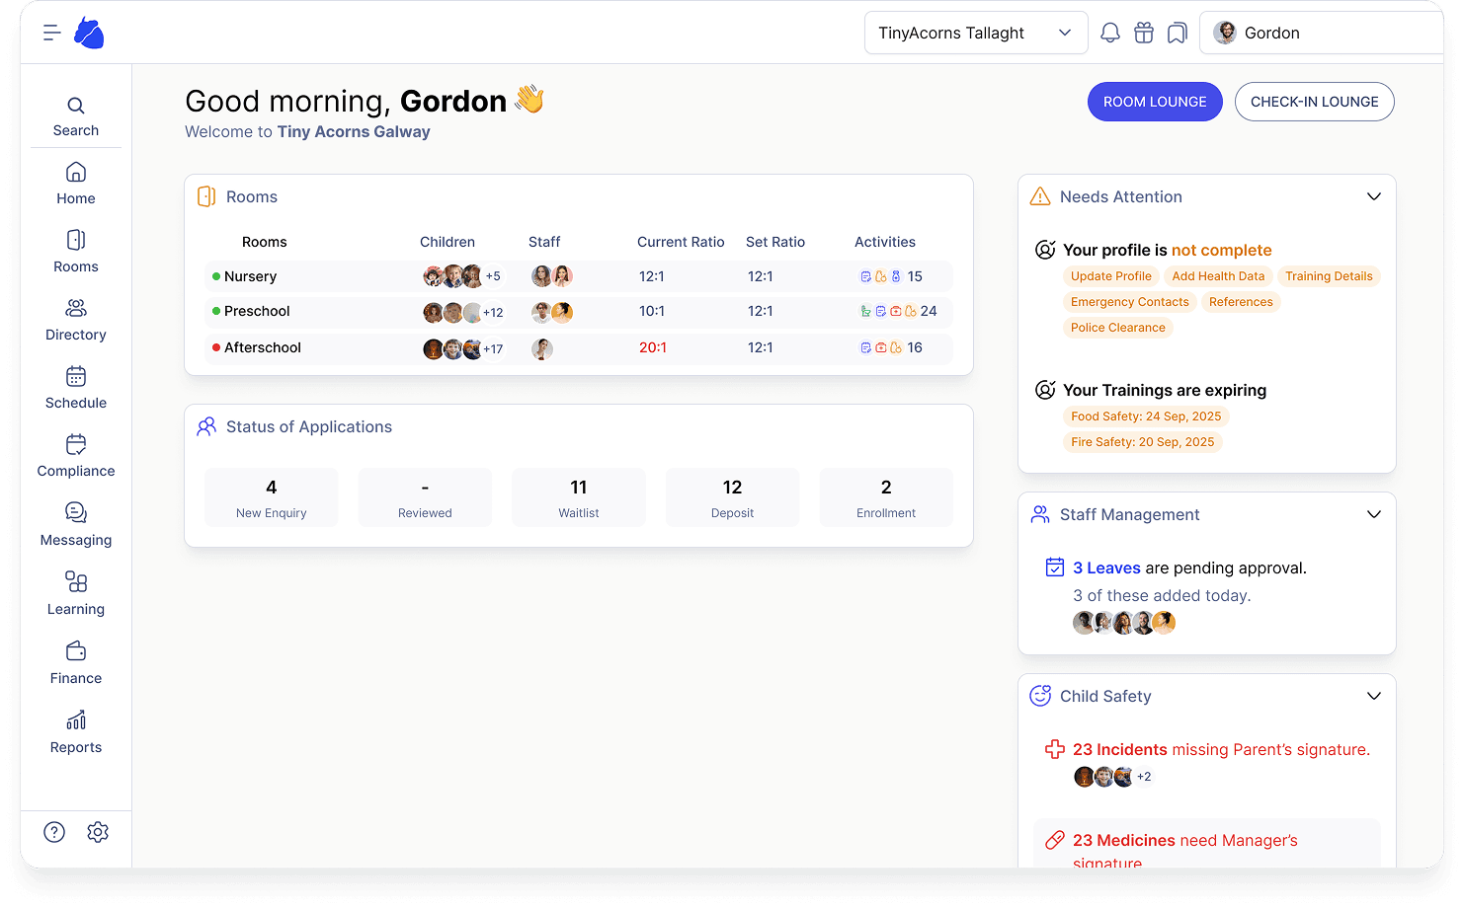This screenshot has width=1464, height=908.
Task: Open the bookmarks icon in header
Action: (x=1177, y=33)
